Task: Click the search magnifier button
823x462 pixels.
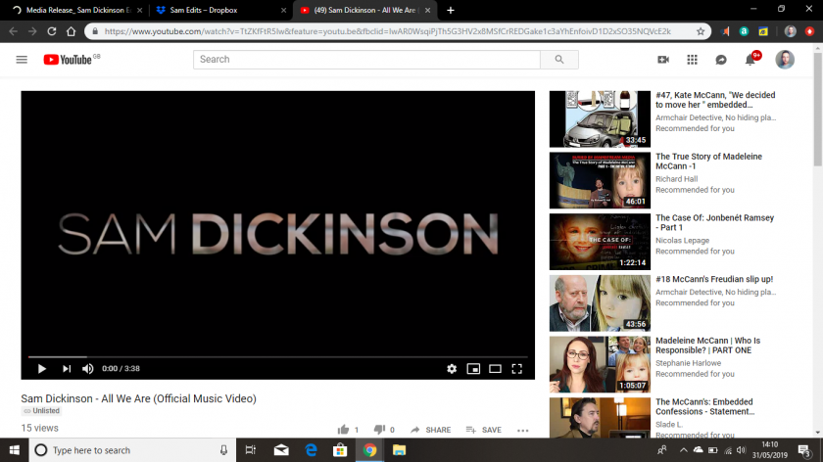Action: click(559, 60)
